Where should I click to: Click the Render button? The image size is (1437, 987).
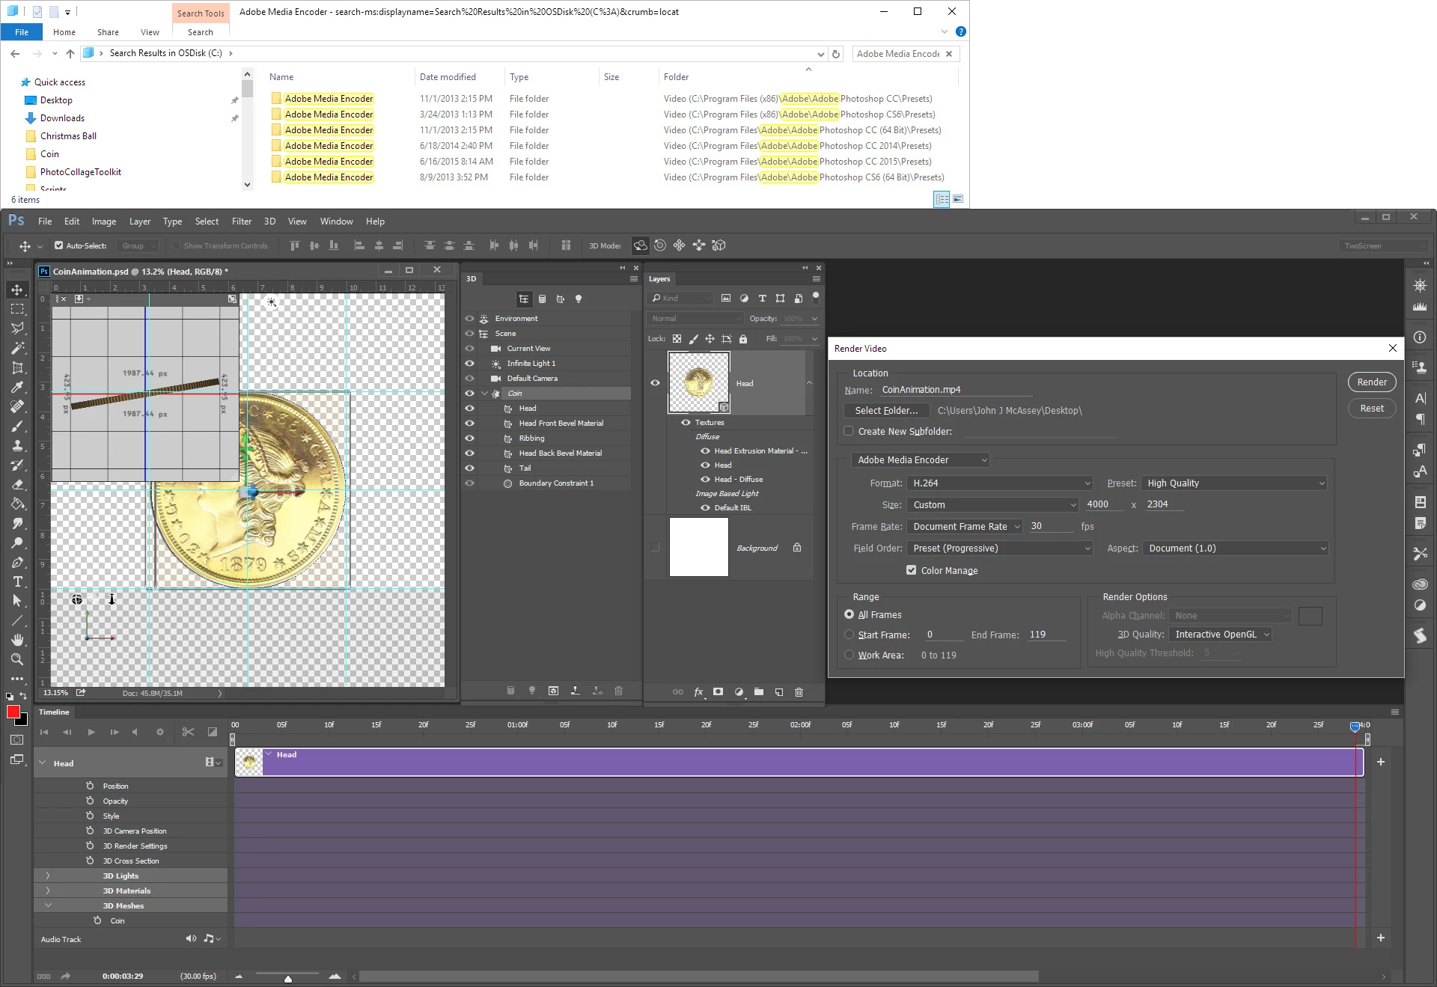[1371, 382]
